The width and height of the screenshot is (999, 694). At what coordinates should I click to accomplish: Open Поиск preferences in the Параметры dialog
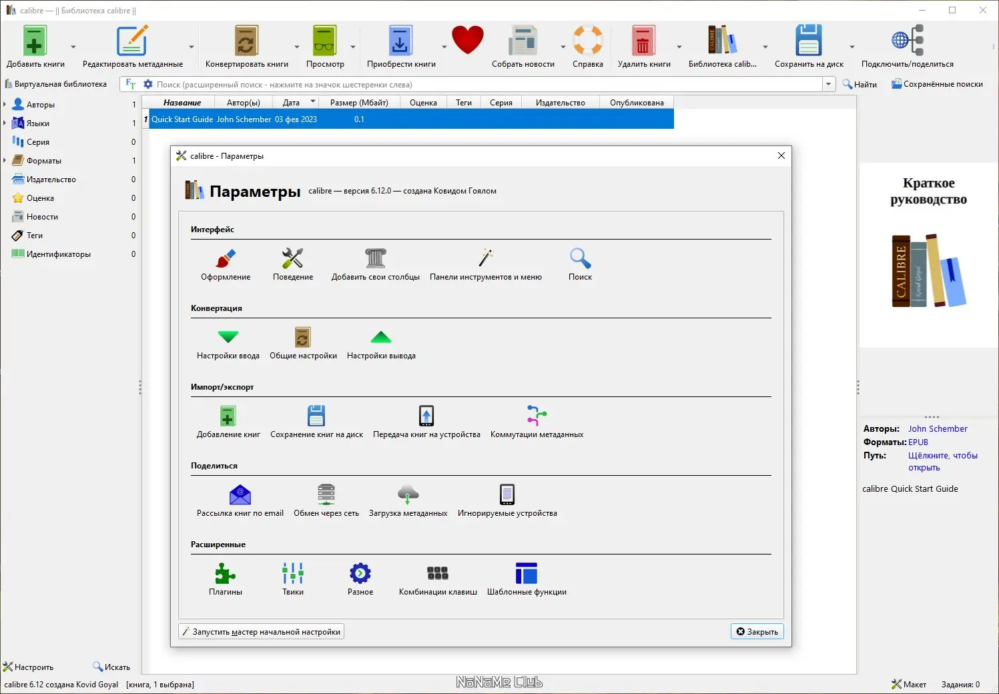pos(580,264)
